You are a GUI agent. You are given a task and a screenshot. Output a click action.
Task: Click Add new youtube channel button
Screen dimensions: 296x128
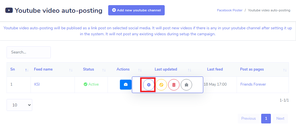pos(136,10)
